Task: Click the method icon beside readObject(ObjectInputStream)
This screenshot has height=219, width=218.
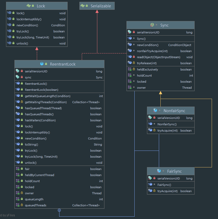Action: pos(129,57)
